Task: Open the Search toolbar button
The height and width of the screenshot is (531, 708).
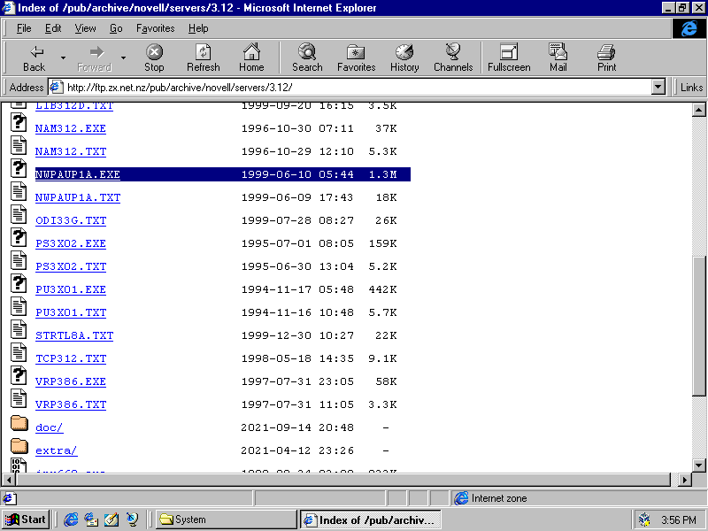Action: click(x=307, y=58)
